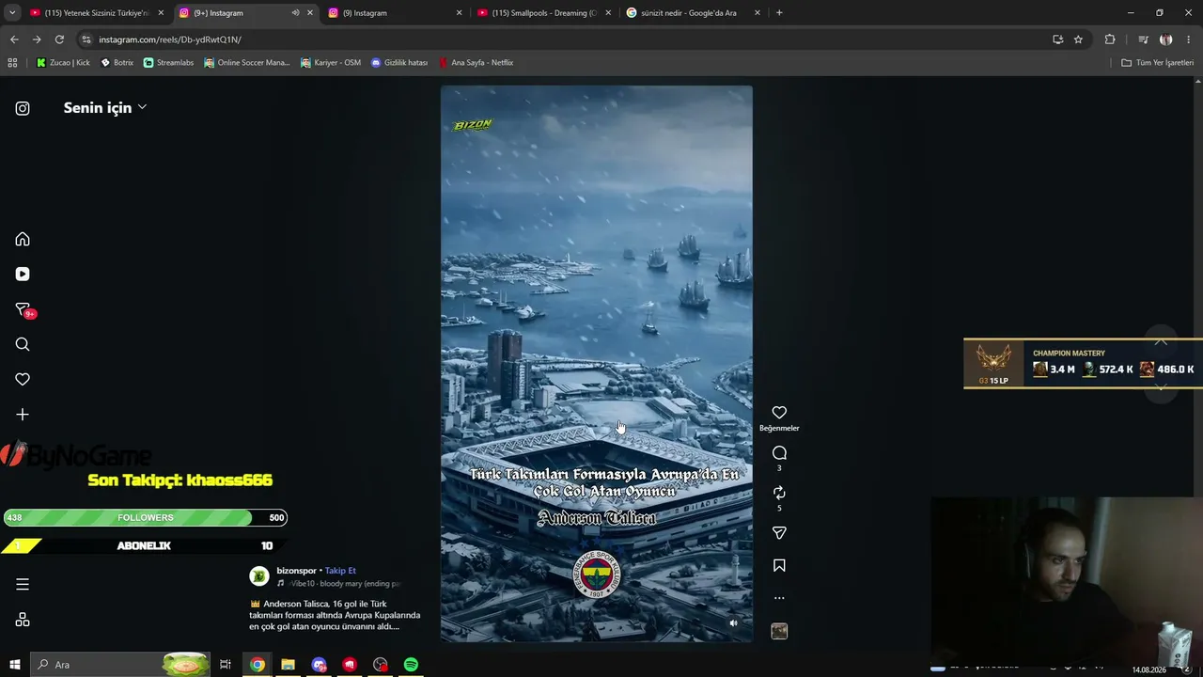
Task: Install the app via the address bar icon
Action: click(x=1057, y=39)
